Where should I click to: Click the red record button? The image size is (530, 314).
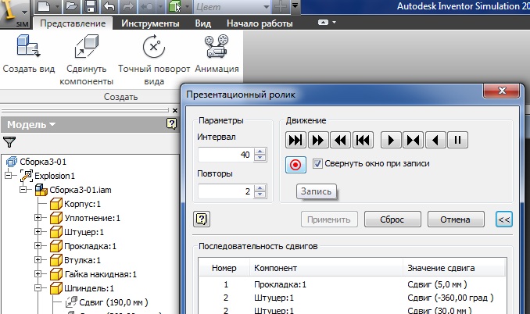pyautogui.click(x=295, y=165)
